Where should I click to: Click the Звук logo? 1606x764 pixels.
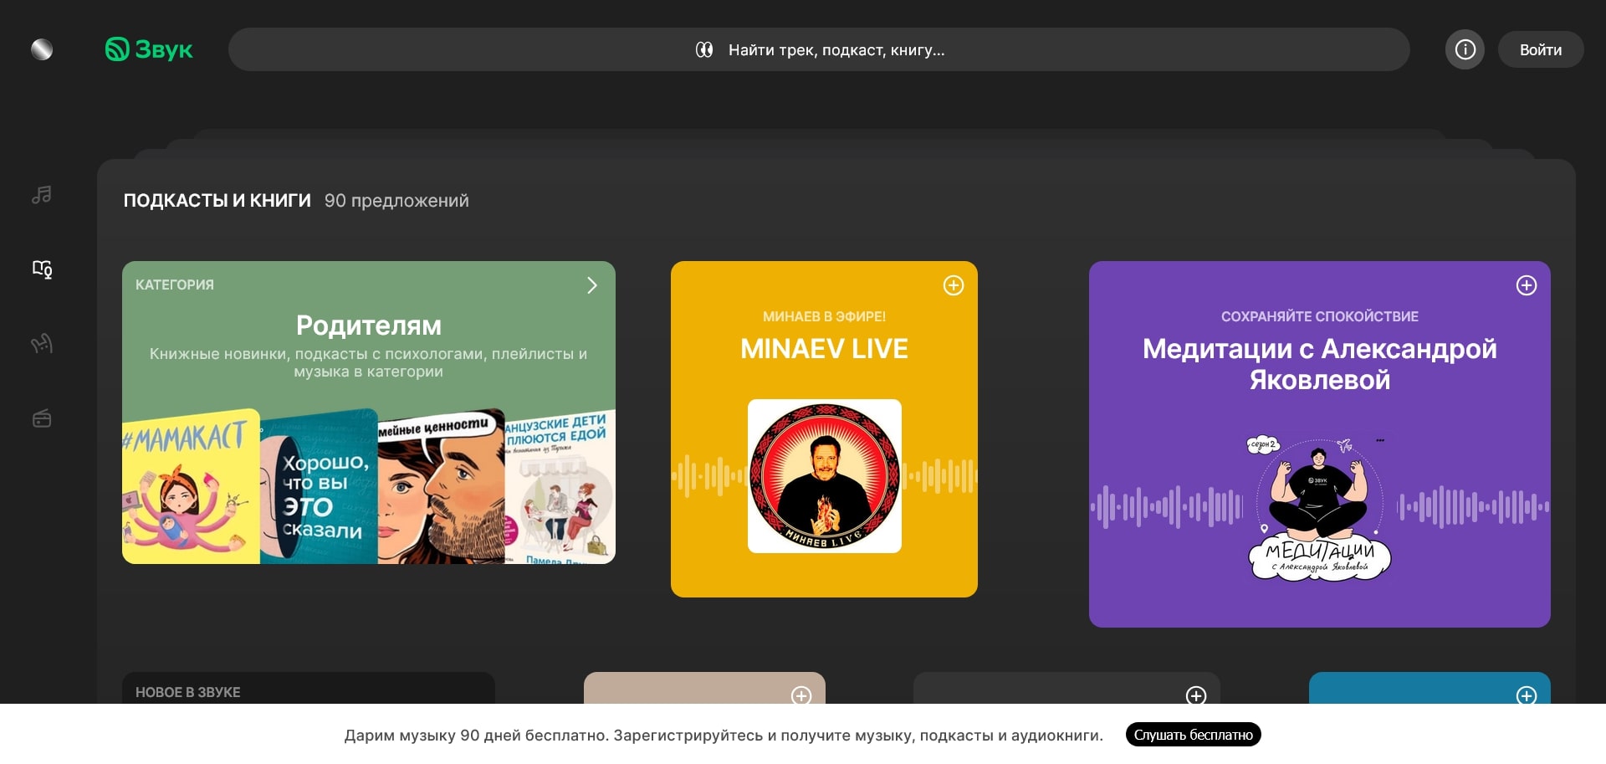149,50
